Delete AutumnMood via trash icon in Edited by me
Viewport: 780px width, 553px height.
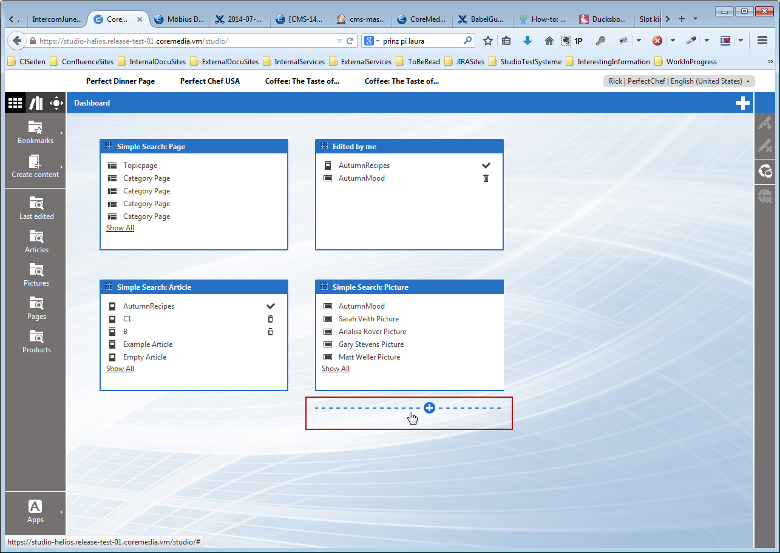[486, 178]
